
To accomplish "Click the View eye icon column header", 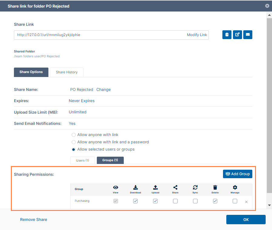I will coord(116,188).
